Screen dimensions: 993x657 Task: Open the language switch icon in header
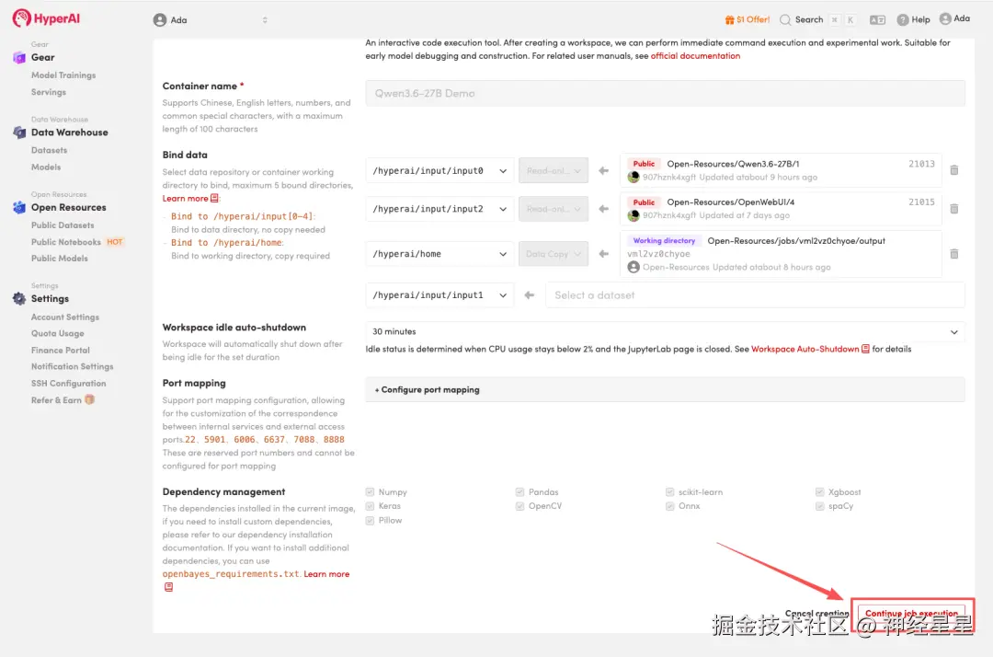point(877,19)
